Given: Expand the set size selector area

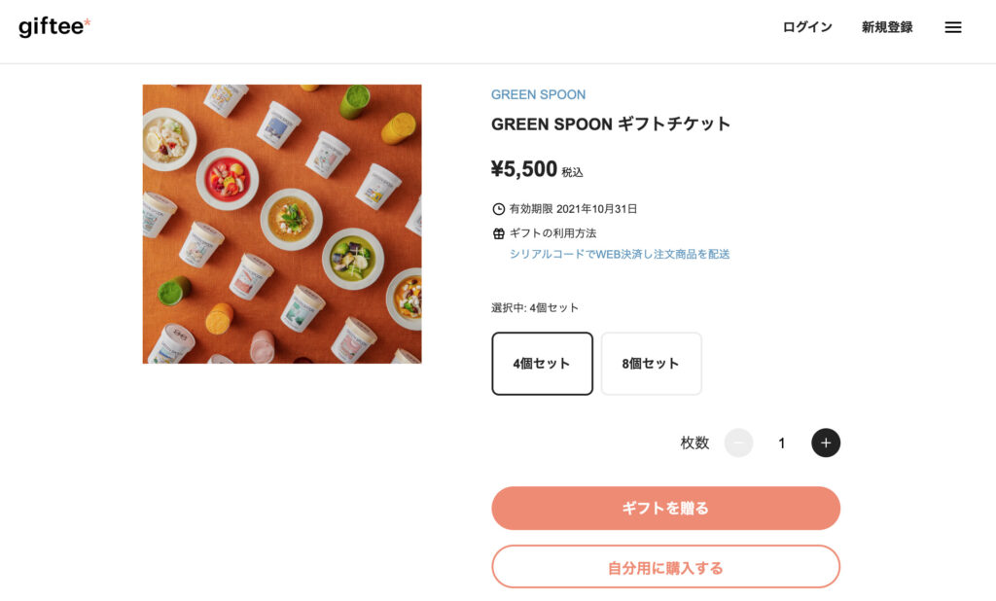Looking at the screenshot, I should pyautogui.click(x=596, y=363).
